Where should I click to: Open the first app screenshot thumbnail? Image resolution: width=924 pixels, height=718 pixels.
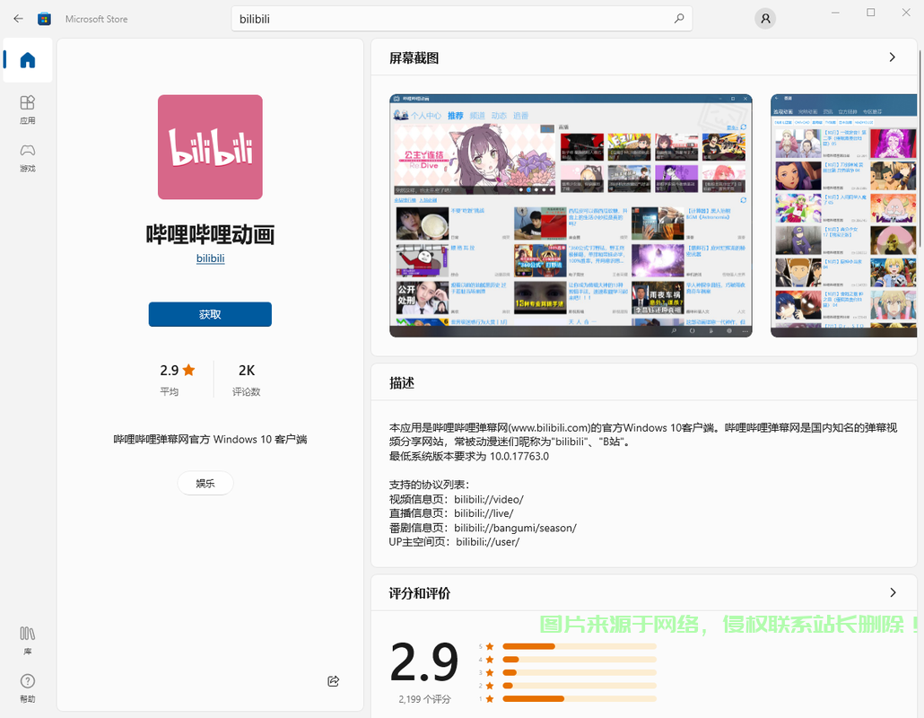[x=571, y=215]
